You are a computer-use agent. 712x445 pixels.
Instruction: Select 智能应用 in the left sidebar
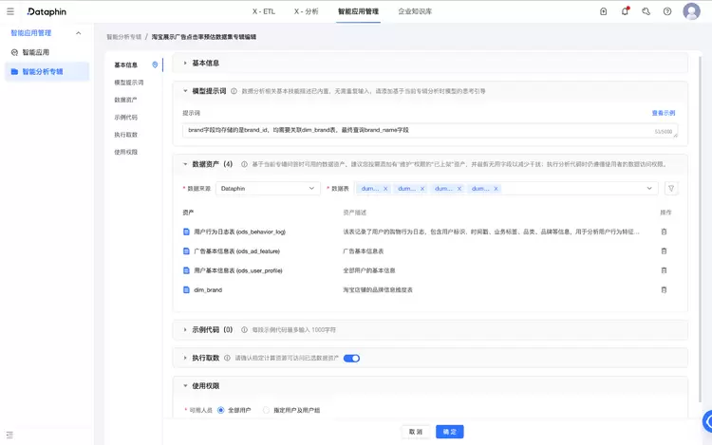(x=36, y=51)
